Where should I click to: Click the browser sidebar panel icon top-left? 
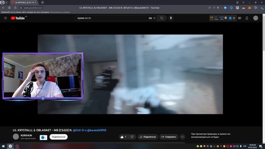(x=2, y=2)
